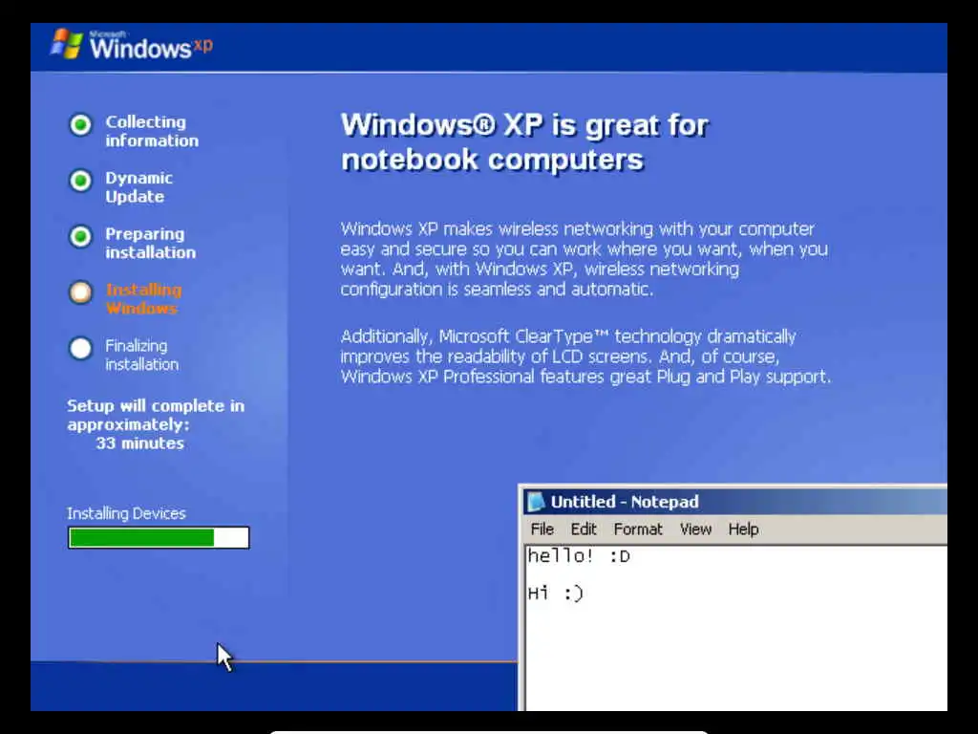Click the paragraph about wireless networking
The width and height of the screenshot is (978, 734).
pos(585,259)
